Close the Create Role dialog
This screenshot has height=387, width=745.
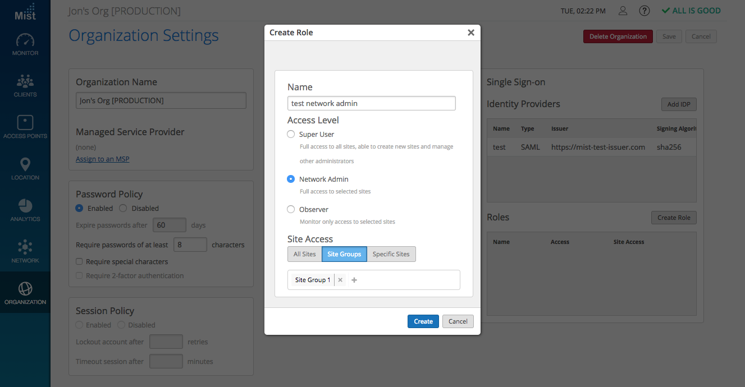pyautogui.click(x=470, y=33)
